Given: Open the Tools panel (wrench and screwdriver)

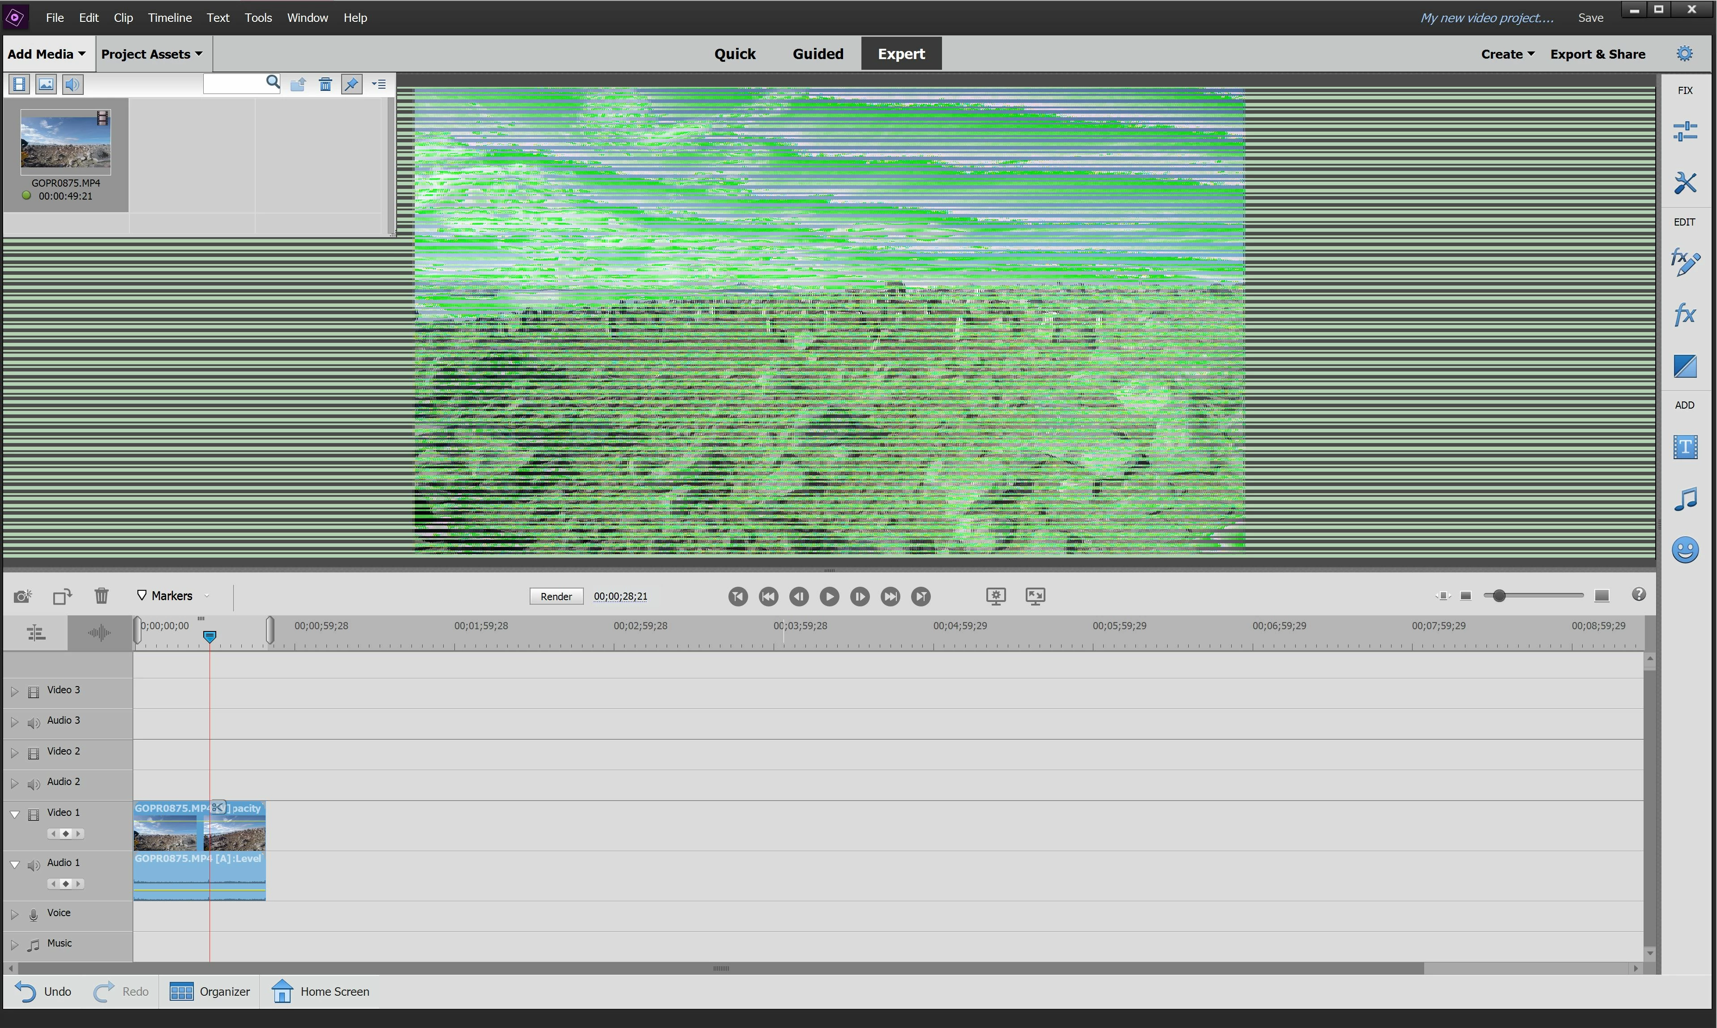Looking at the screenshot, I should (x=1684, y=183).
